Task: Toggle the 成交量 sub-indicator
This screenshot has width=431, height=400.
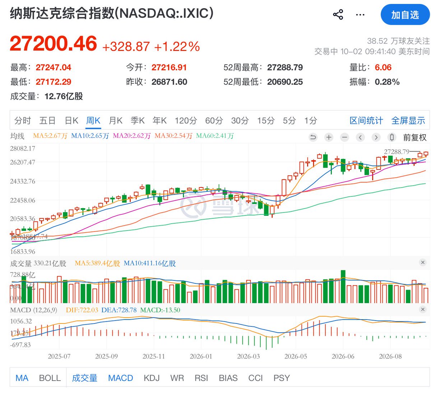Action: tap(85, 378)
